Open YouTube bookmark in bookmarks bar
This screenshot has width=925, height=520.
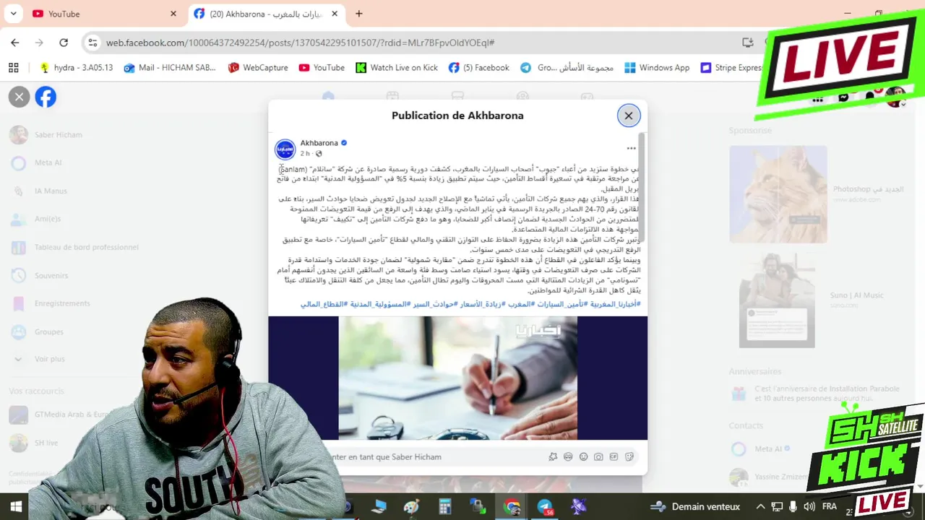322,68
